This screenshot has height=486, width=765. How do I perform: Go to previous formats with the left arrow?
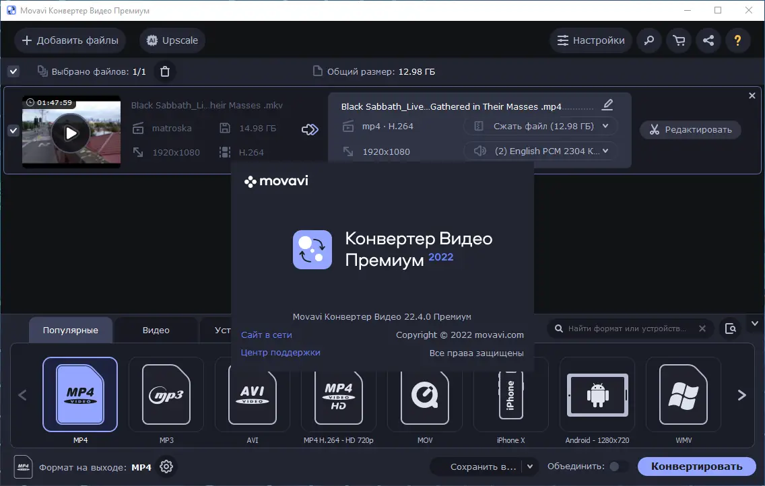coord(22,395)
